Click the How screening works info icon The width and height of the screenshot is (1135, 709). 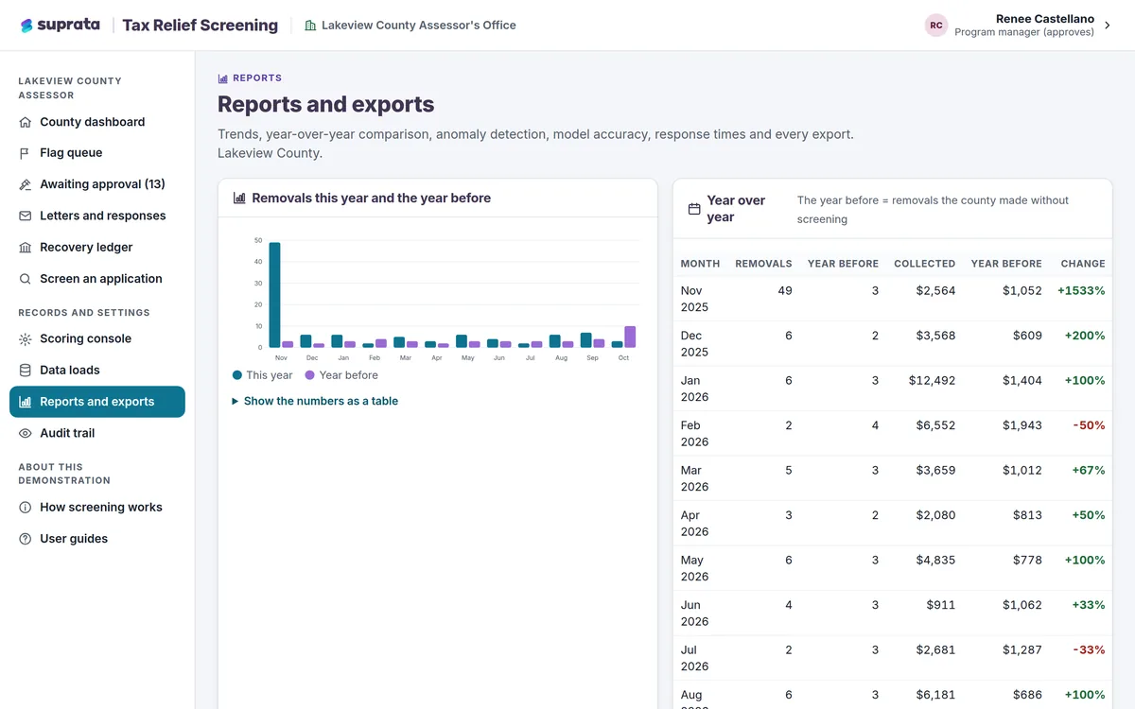point(26,508)
